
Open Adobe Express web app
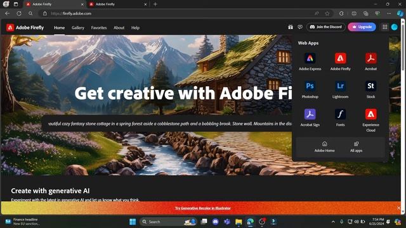[310, 62]
